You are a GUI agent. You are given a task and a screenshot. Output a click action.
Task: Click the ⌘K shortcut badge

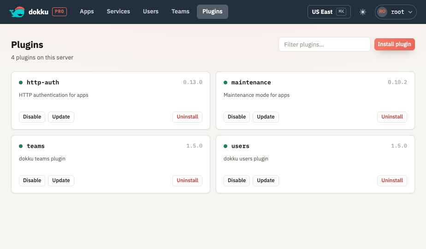(x=341, y=12)
